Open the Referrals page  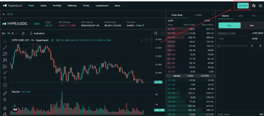(72, 6)
